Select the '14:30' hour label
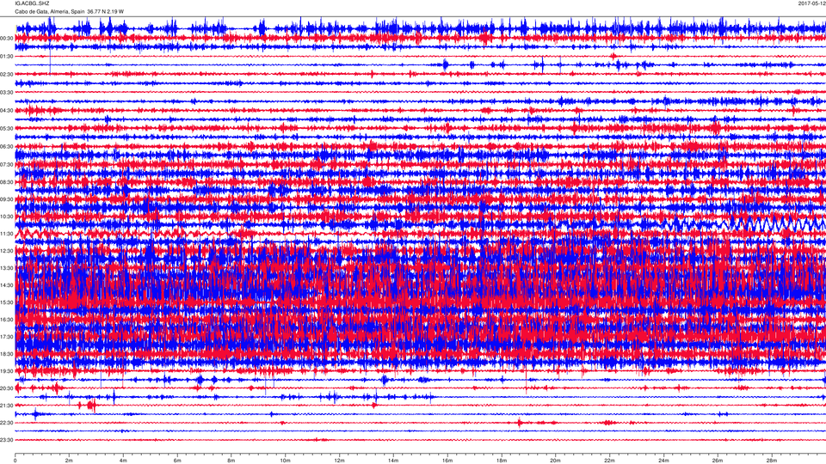The image size is (826, 464). click(x=7, y=285)
